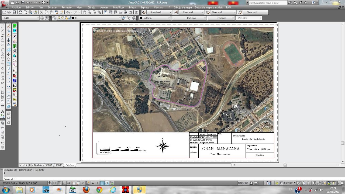Screen dimensions: 345x194
Task: Click the Help question mark toolbar icon
Action: pyautogui.click(x=137, y=12)
